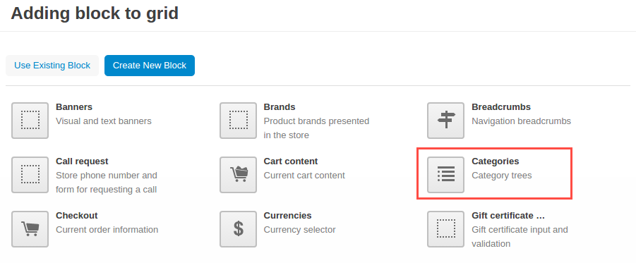Select the Gift certificate block icon
636x263 pixels.
(x=446, y=229)
